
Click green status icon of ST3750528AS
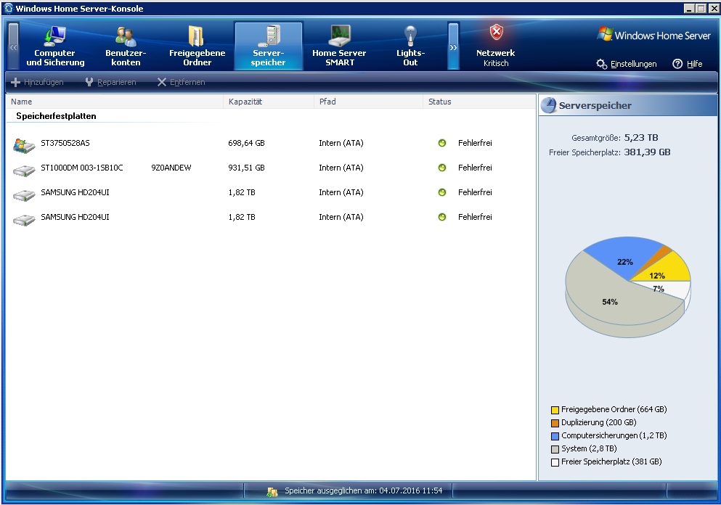tap(442, 143)
